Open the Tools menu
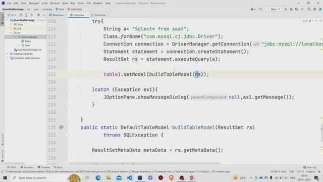This screenshot has width=323, height=182. pyautogui.click(x=81, y=4)
